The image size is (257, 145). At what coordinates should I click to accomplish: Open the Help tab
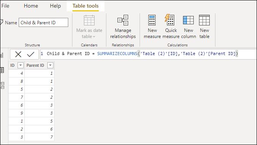tap(55, 6)
